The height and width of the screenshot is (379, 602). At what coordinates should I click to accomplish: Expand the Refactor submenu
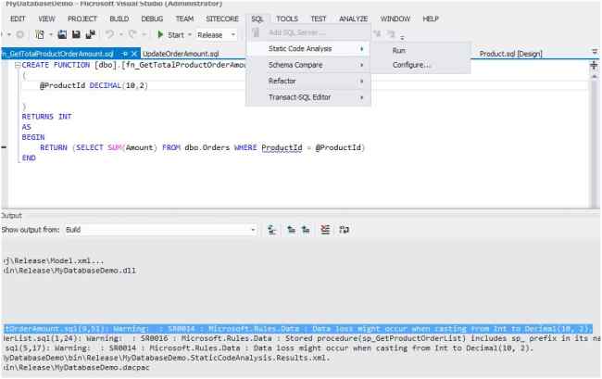point(308,81)
